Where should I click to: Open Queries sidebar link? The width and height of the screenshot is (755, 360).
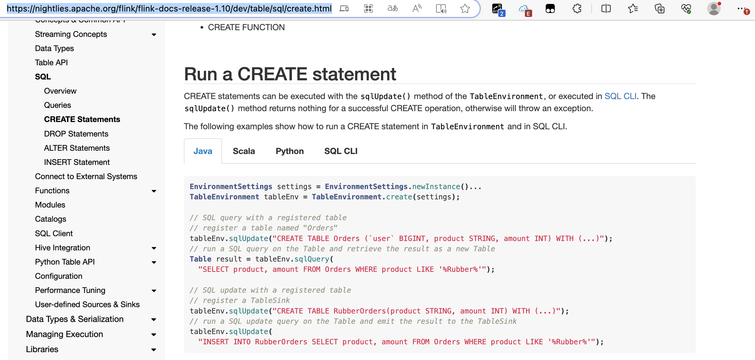[x=57, y=105]
